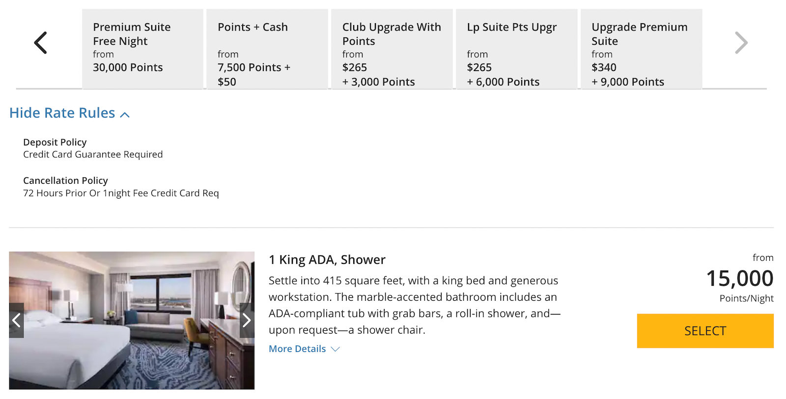The height and width of the screenshot is (399, 786).
Task: Click the 15,000 Points/Night price
Action: (x=739, y=279)
